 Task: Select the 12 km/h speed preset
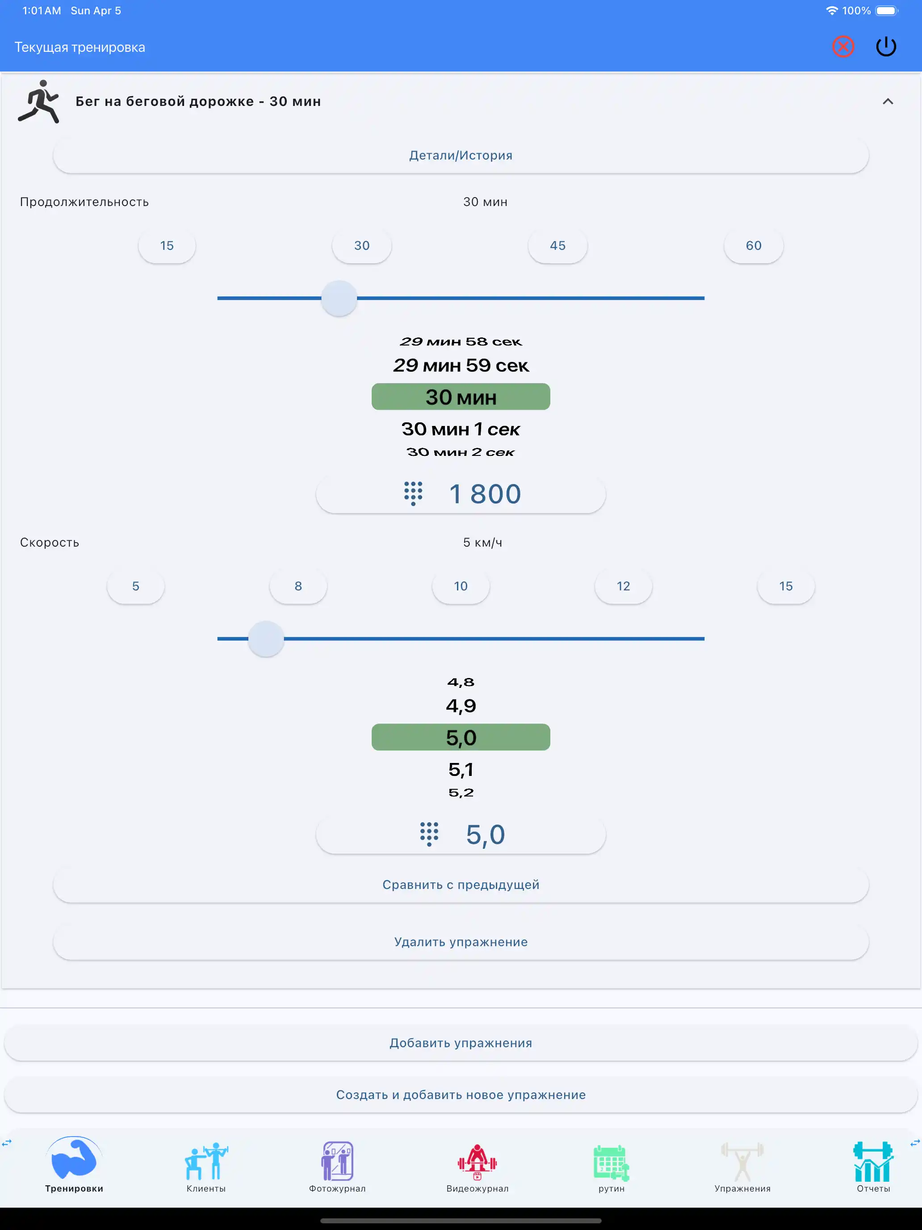coord(622,586)
